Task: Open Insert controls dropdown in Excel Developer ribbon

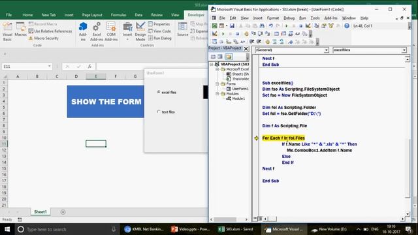Action: pyautogui.click(x=127, y=39)
